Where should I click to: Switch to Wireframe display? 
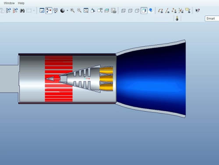tap(124, 11)
